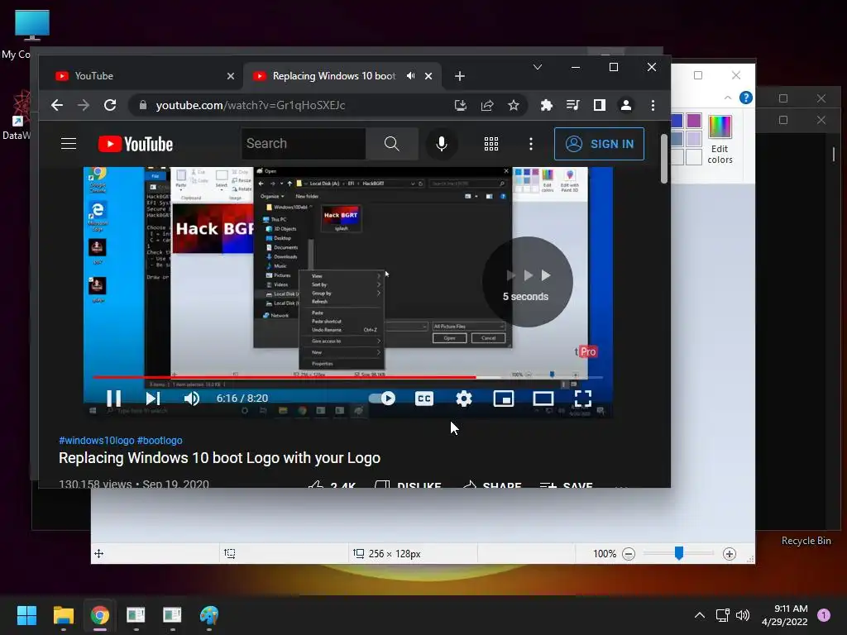Screen dimensions: 847x635
Task: Collapse Paint ribbon chevron
Action: click(728, 98)
